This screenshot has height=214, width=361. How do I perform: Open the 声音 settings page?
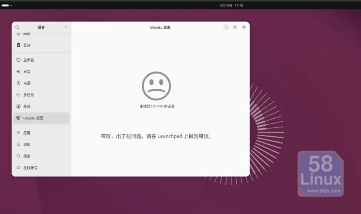click(x=41, y=72)
